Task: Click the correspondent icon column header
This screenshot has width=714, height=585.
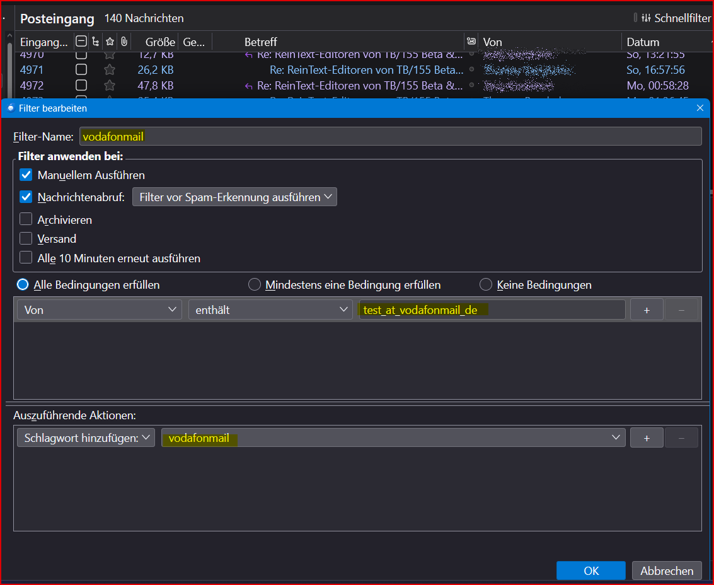Action: [x=471, y=42]
